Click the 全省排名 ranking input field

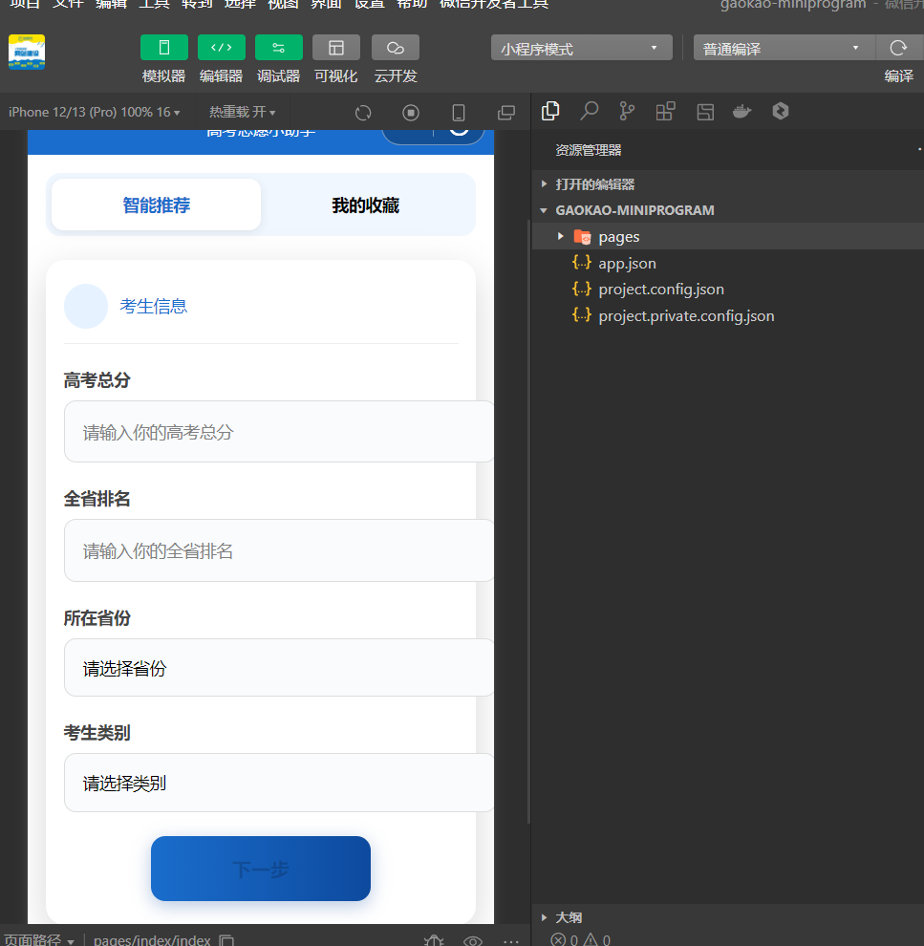pos(279,550)
